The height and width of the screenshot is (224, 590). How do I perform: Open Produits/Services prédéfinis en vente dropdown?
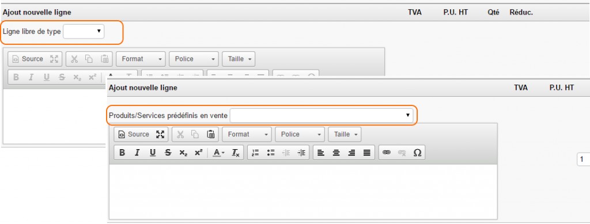click(322, 115)
